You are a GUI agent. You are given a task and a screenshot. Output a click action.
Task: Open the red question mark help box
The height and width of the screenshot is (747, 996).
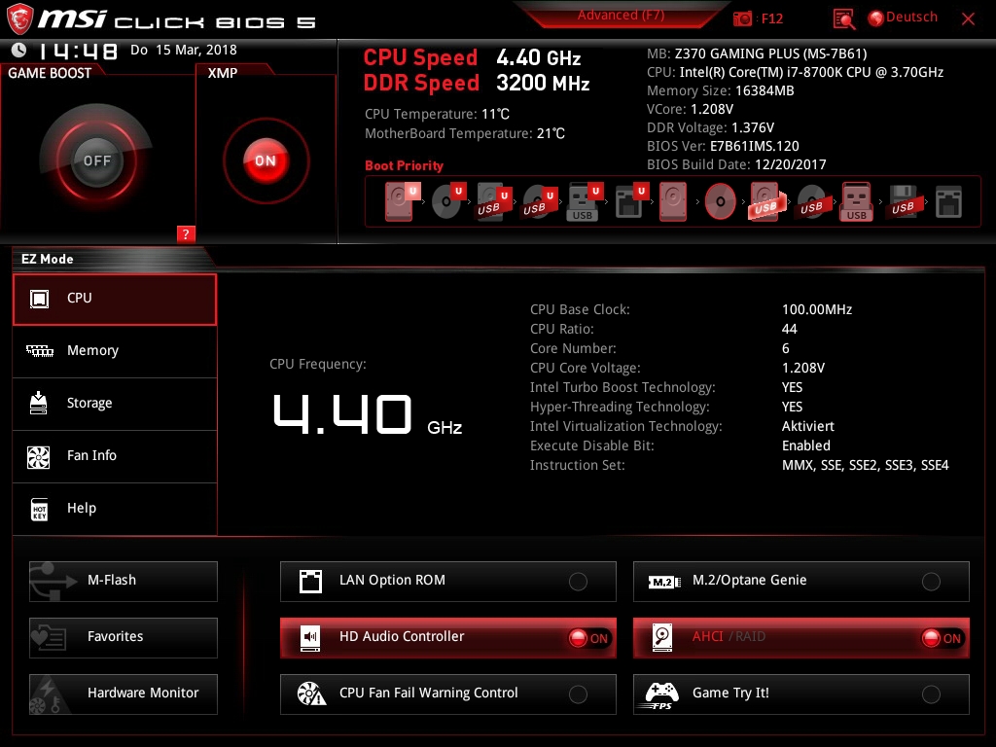pos(186,233)
